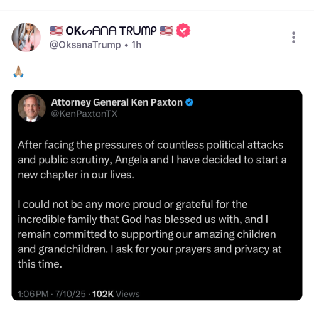Click the paragraph asking for prayers and privacy

[149, 234]
